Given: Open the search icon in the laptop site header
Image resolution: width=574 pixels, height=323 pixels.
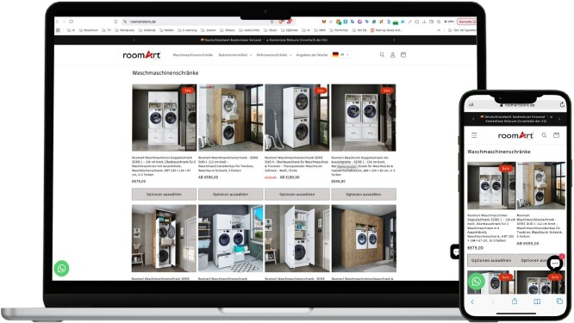Looking at the screenshot, I should pos(382,55).
